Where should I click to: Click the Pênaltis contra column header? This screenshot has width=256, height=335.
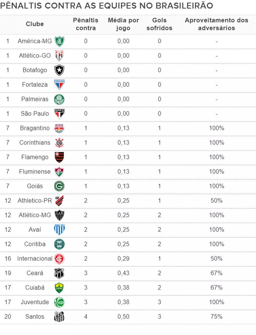(x=86, y=24)
